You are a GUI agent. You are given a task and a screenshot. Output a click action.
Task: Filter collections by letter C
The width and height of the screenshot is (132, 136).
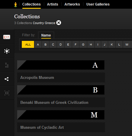(53, 44)
